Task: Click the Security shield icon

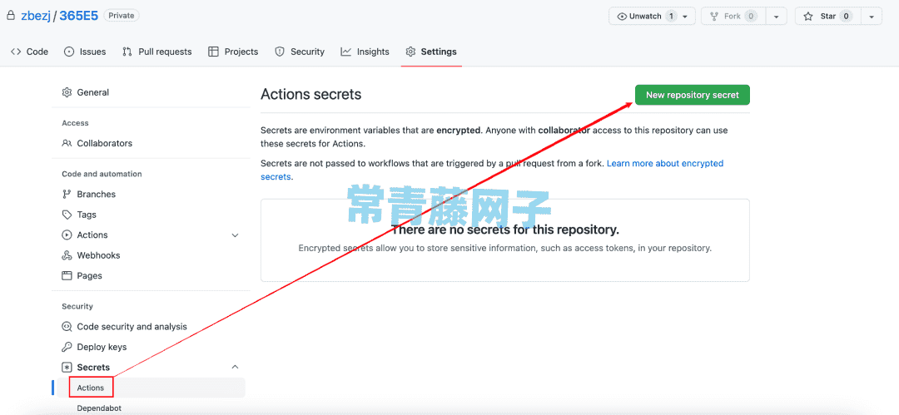Action: click(x=280, y=52)
